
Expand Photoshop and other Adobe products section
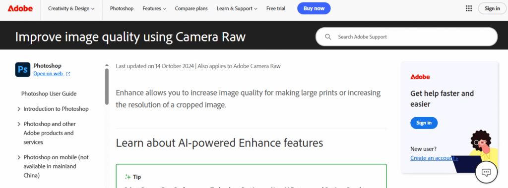50,133
